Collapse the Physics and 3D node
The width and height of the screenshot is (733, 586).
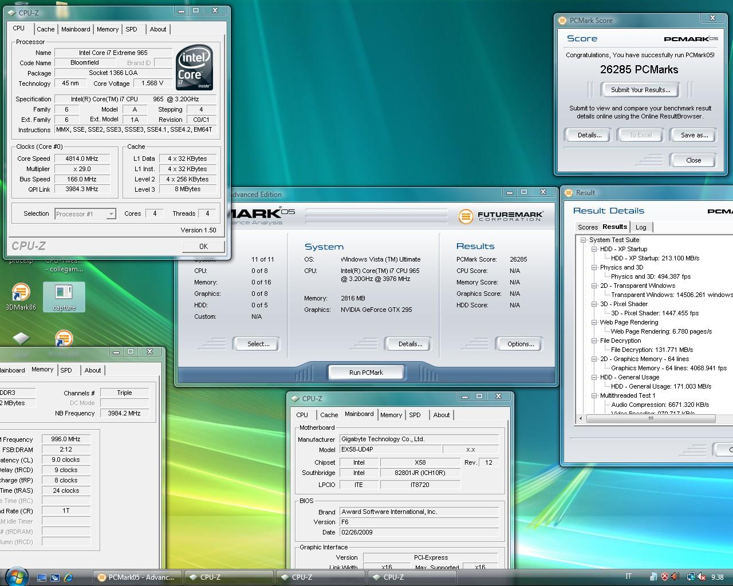[x=594, y=268]
